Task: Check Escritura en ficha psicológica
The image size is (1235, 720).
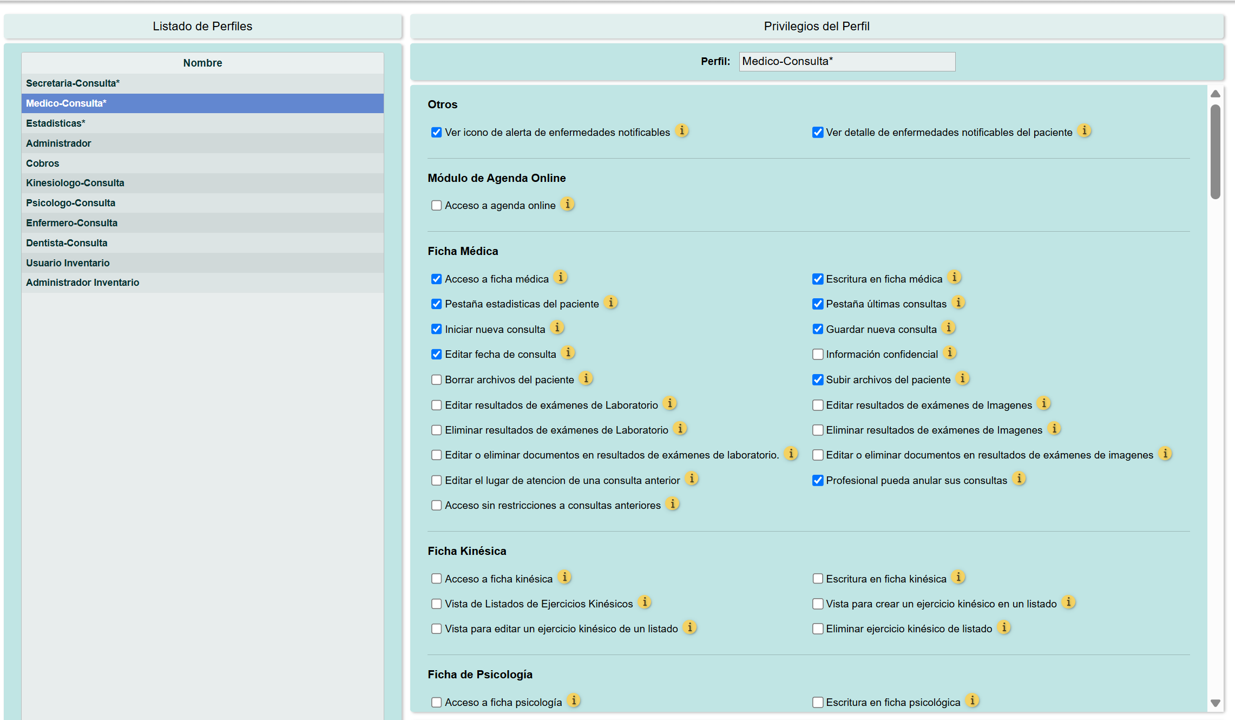Action: [818, 702]
